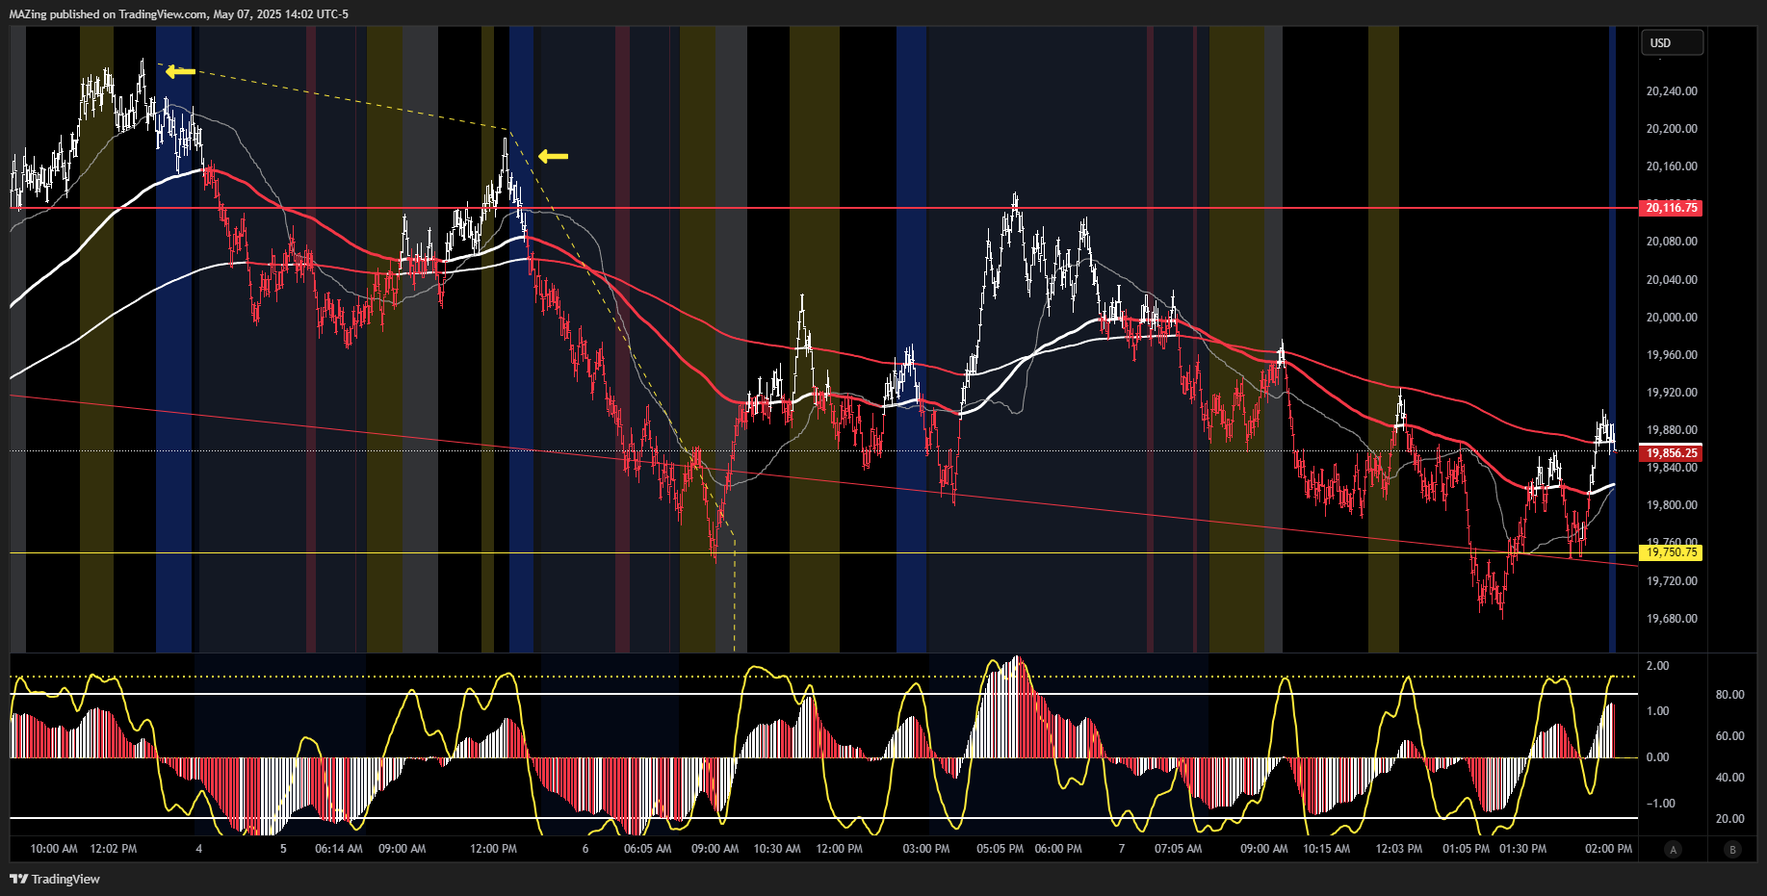Click the oscillator scale value 2.00

pos(1658,666)
